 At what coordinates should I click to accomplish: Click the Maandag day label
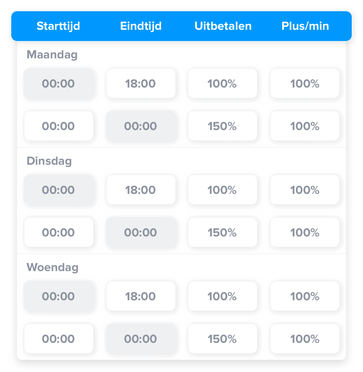[x=52, y=55]
